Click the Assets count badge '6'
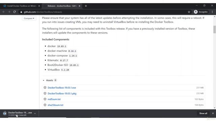Screen dimensions: 216x121 [55, 80]
